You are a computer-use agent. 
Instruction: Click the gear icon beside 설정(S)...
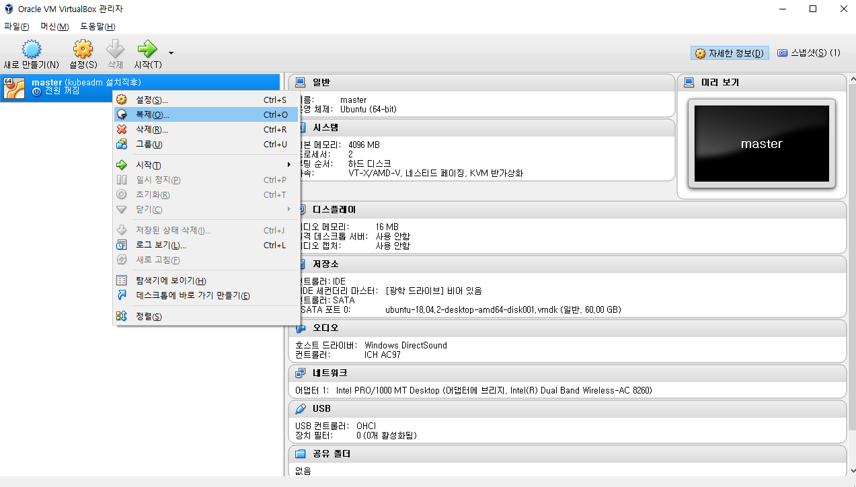[x=122, y=100]
